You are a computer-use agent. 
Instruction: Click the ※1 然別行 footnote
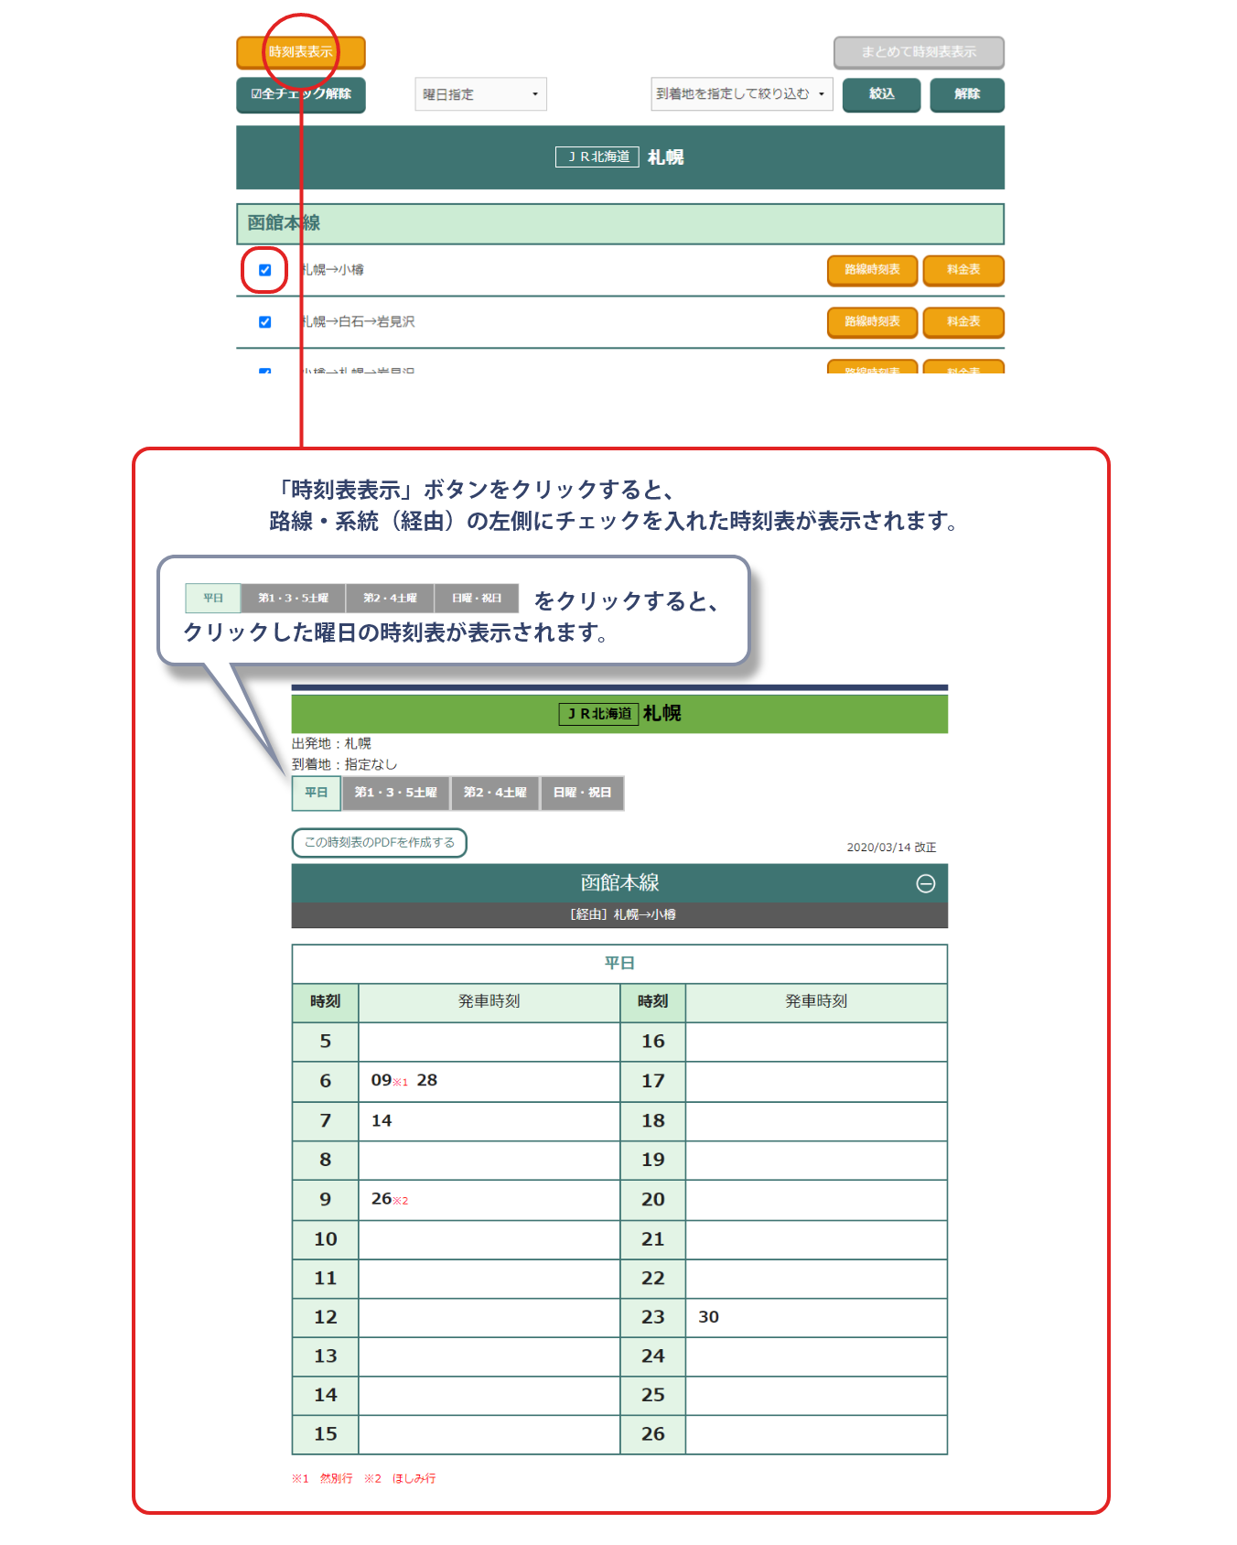[322, 1478]
